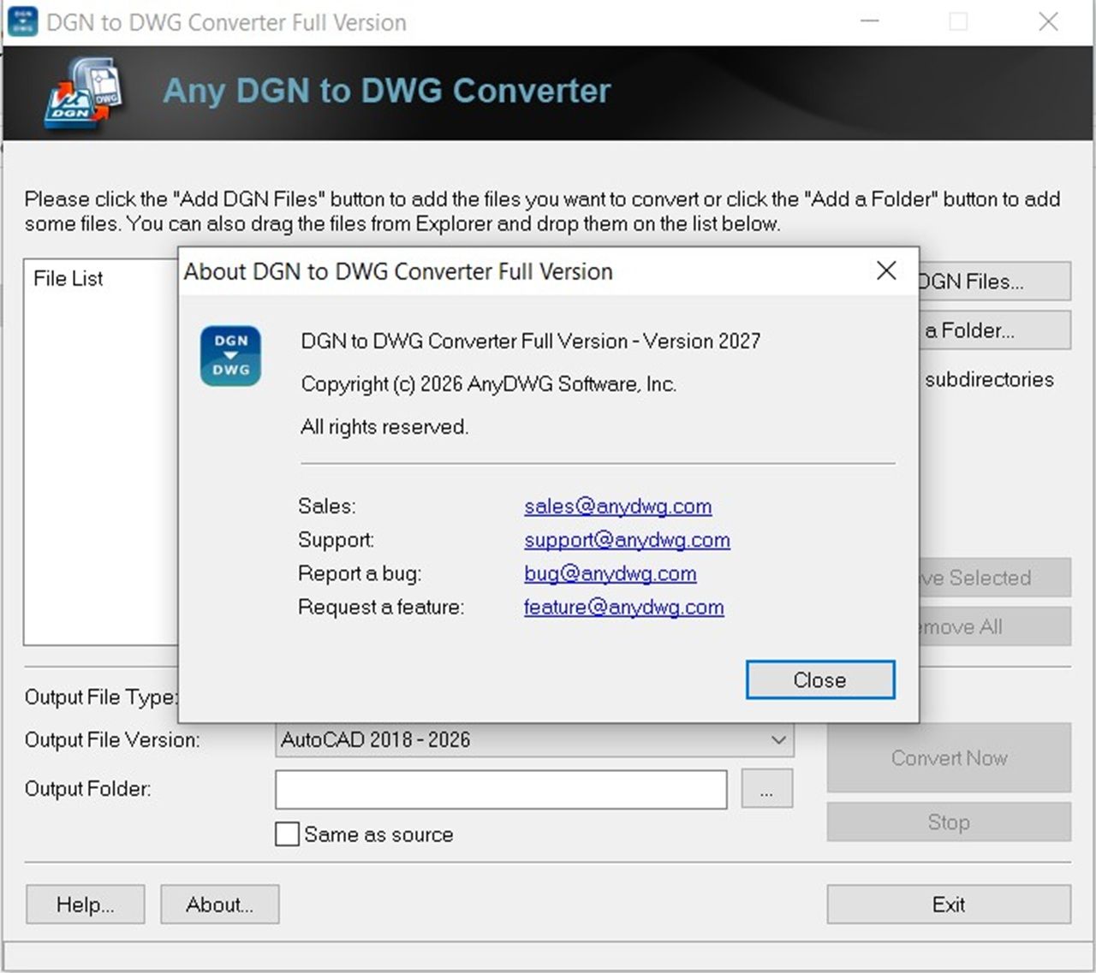Click the "Any DGN to DWG Converter" heading
Screen dimensions: 1096x973
(387, 91)
